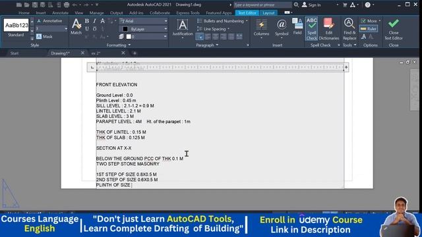422x237 pixels.
Task: Switch to the Layout ribbon tab
Action: (268, 13)
